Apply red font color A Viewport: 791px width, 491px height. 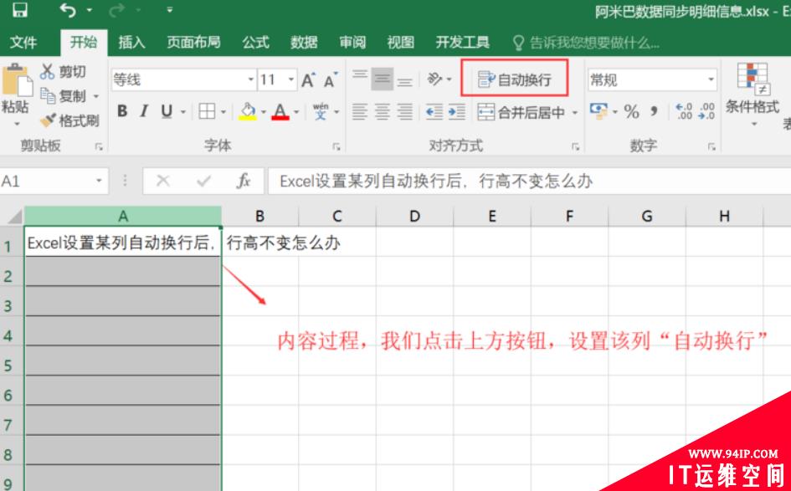[x=280, y=111]
